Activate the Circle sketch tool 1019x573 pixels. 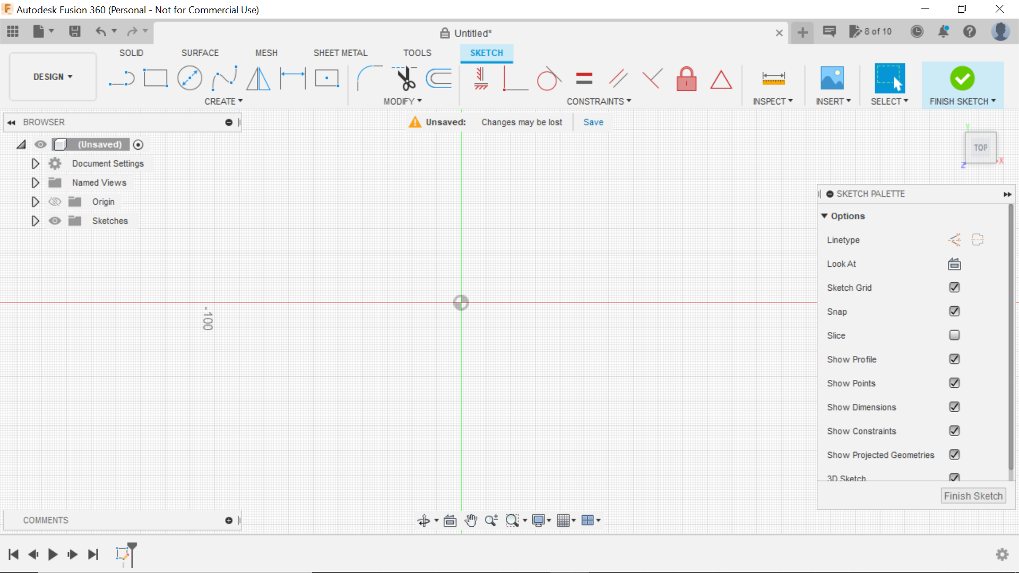(189, 78)
